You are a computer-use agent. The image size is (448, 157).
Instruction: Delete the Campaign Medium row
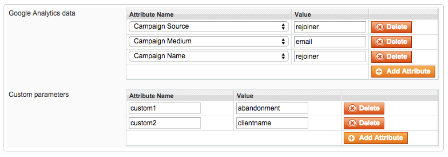[391, 42]
